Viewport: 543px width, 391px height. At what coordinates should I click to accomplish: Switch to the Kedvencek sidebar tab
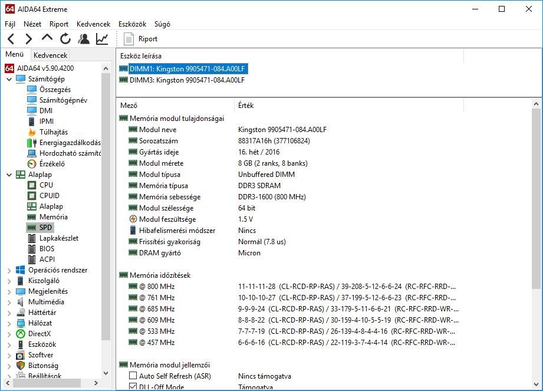tap(50, 55)
